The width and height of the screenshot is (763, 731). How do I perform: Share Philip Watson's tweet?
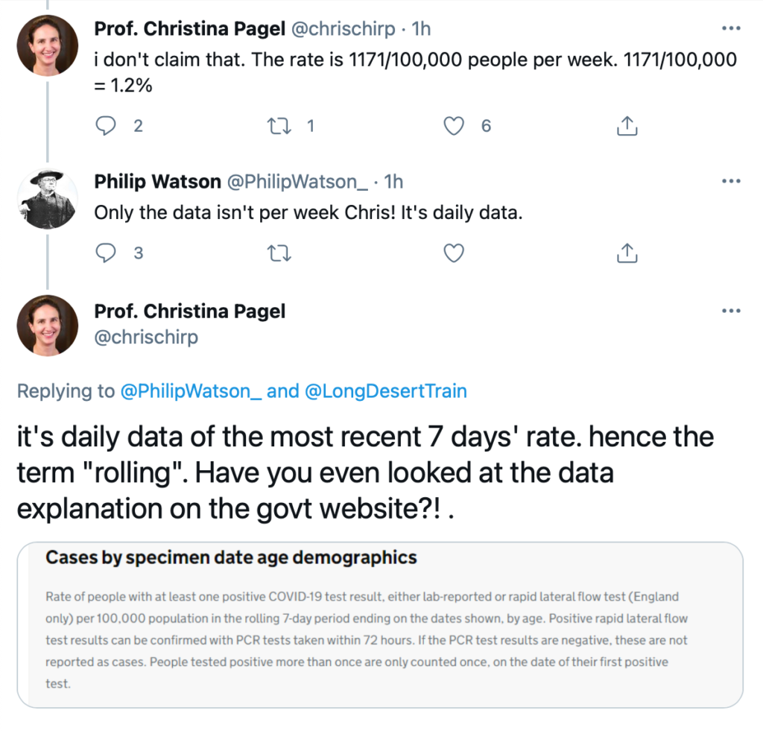point(627,253)
